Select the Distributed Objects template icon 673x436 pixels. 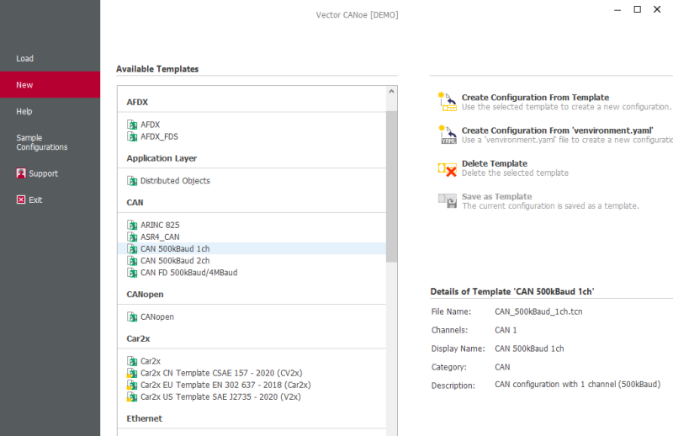tap(132, 181)
